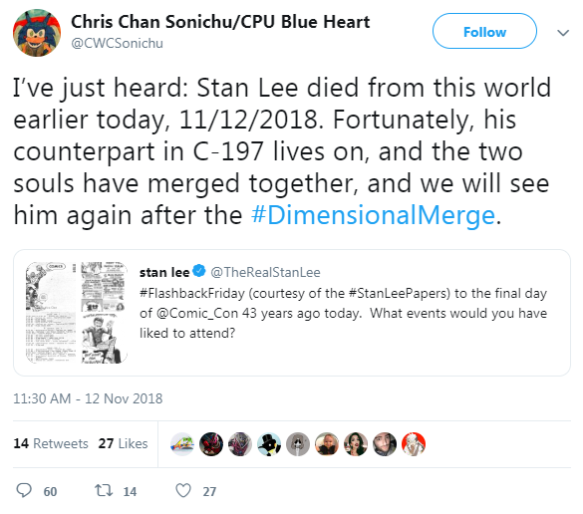Open the first liker avatar with boat picture
The width and height of the screenshot is (583, 514).
(182, 443)
